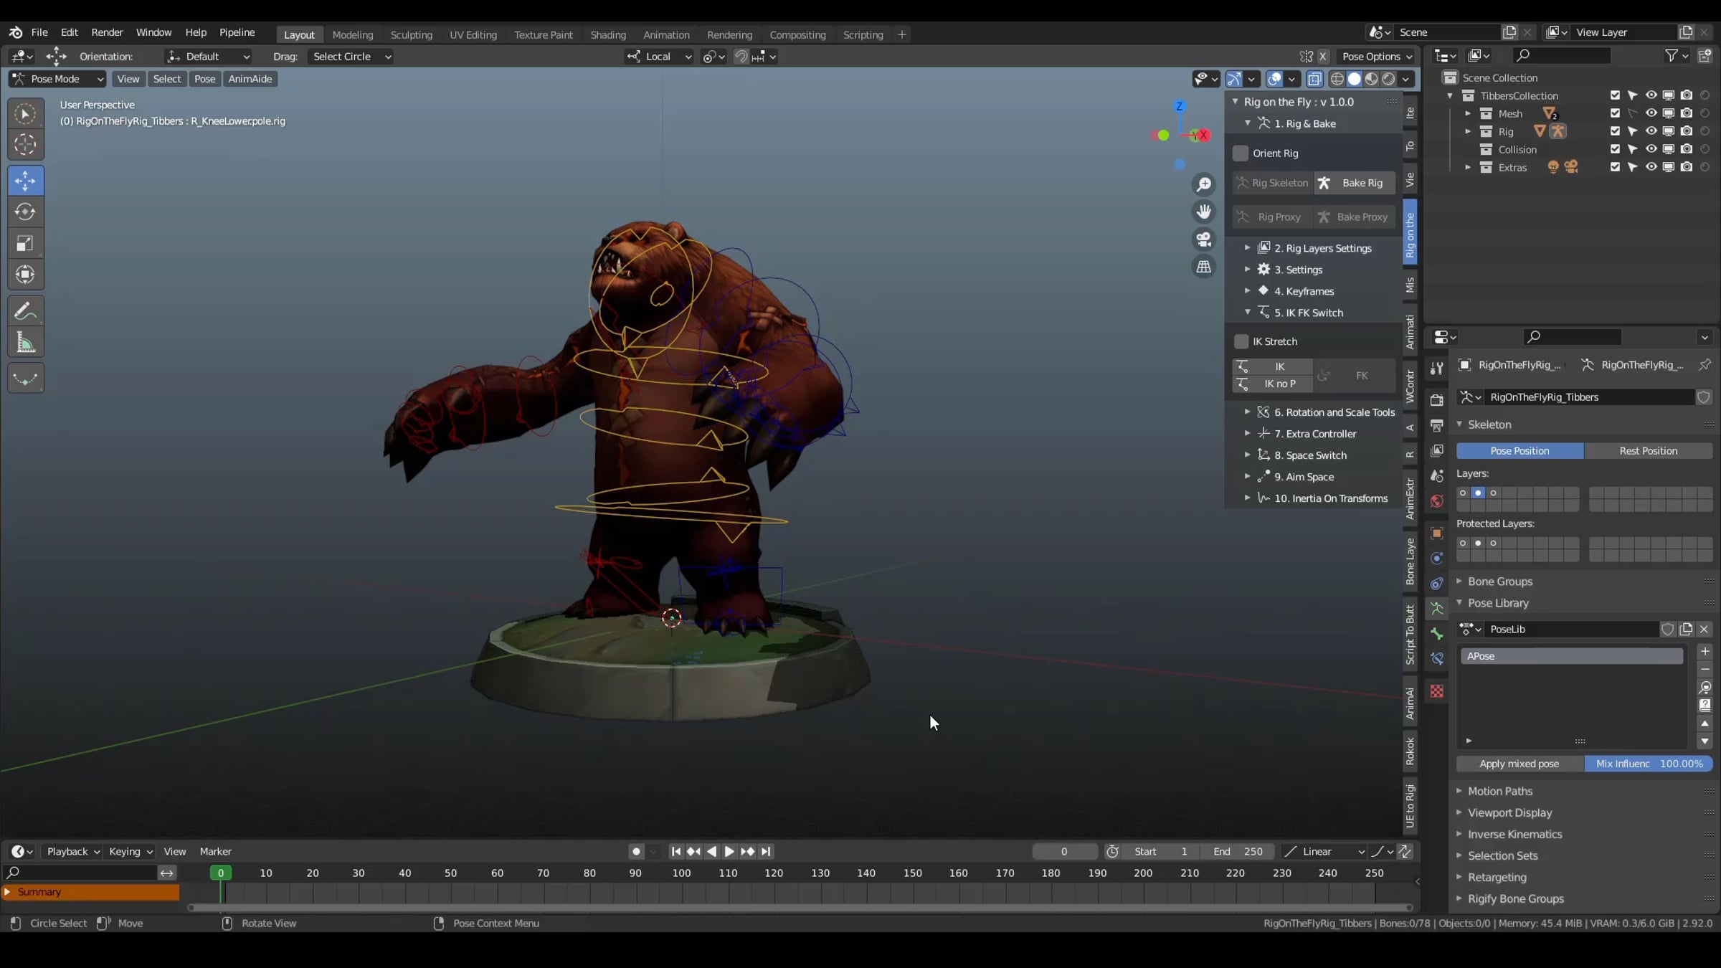Click the pan view hand icon

pyautogui.click(x=1204, y=212)
